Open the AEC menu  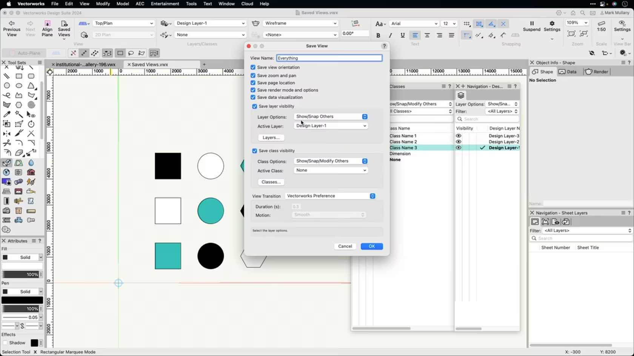click(140, 4)
